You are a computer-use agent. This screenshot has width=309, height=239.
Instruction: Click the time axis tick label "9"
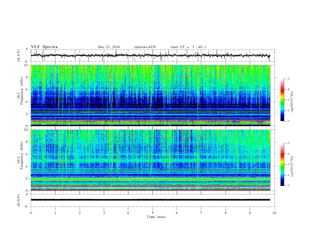click(x=250, y=213)
